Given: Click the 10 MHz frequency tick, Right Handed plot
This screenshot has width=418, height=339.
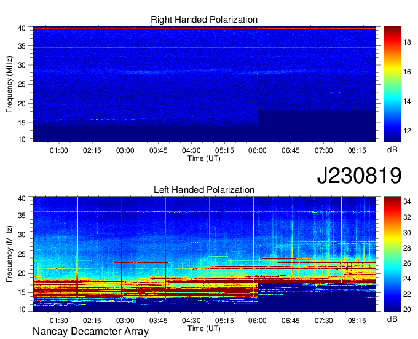Looking at the screenshot, I should point(22,139).
